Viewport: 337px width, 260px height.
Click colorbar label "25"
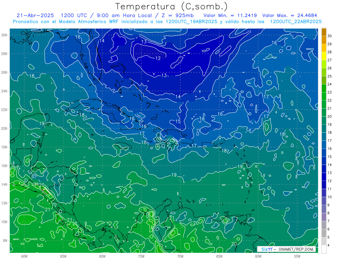[x=330, y=76]
